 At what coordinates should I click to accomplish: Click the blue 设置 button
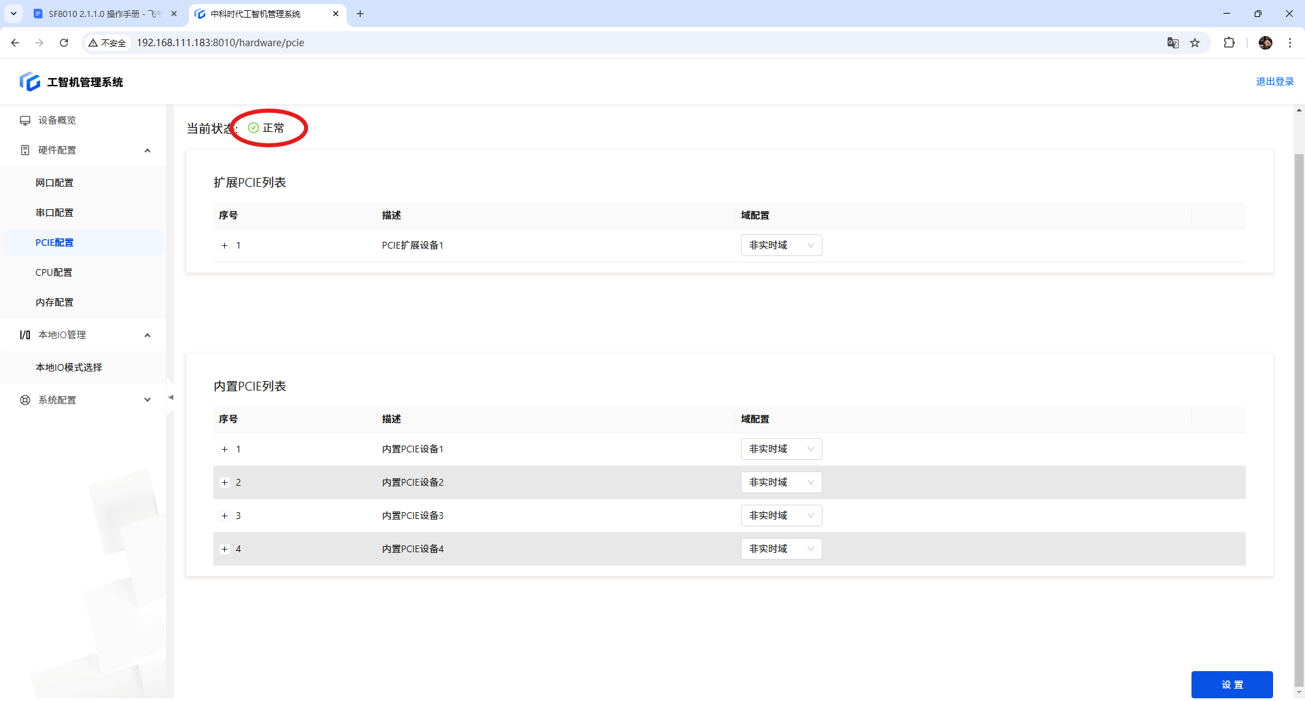pos(1232,685)
